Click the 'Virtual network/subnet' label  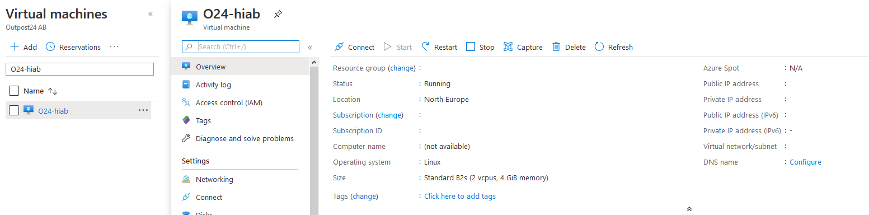[x=739, y=146]
